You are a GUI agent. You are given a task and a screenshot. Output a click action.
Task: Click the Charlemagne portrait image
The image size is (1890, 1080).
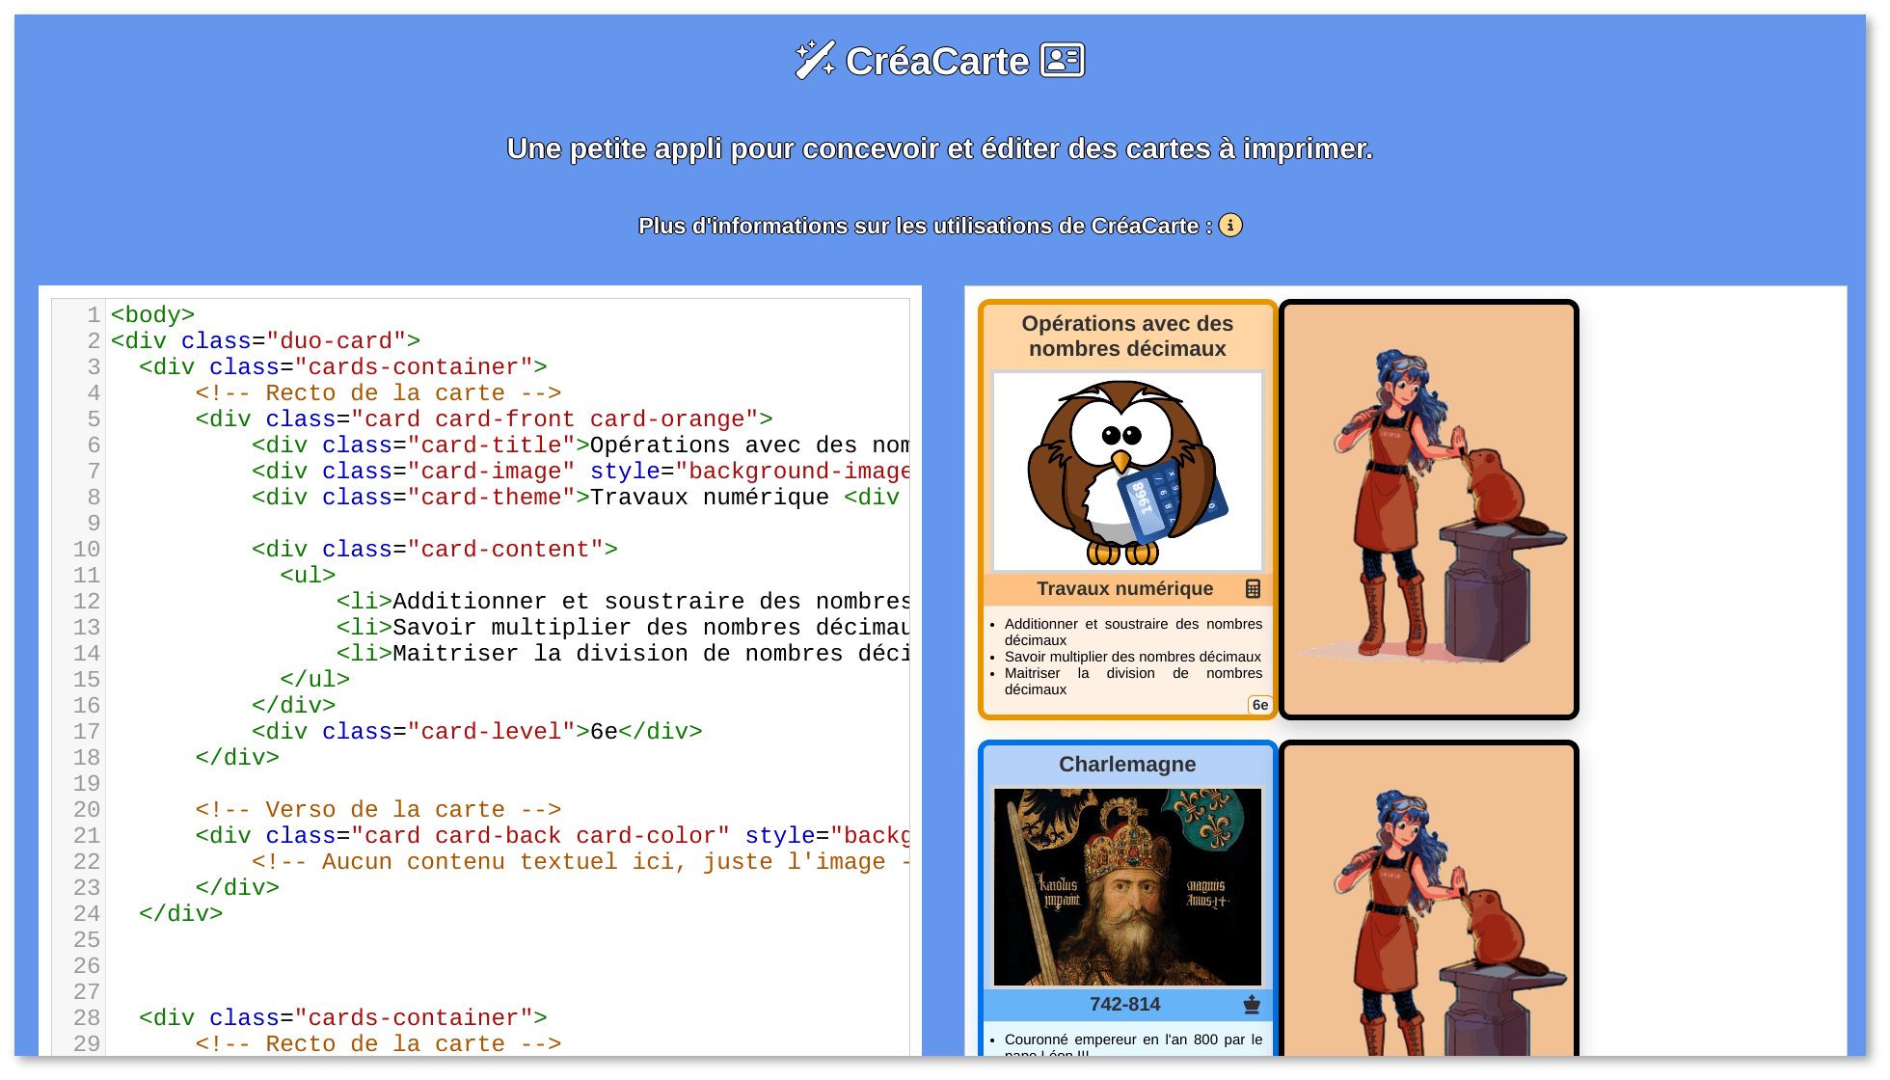[1127, 887]
